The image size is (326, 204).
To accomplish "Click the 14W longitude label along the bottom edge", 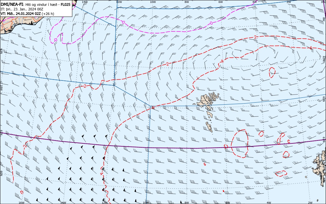I will point(63,203).
